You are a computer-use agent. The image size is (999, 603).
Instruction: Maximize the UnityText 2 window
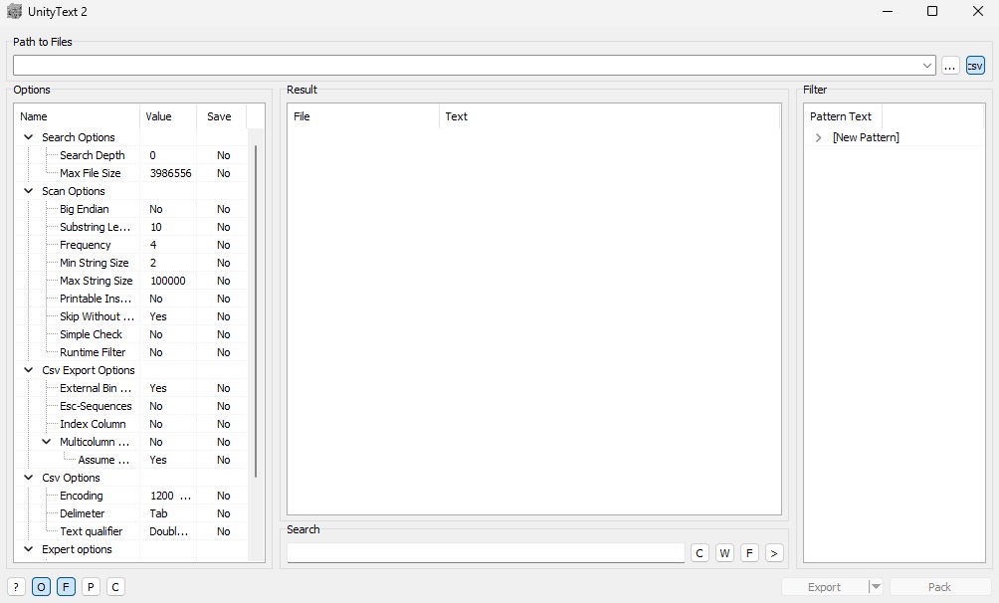[932, 12]
